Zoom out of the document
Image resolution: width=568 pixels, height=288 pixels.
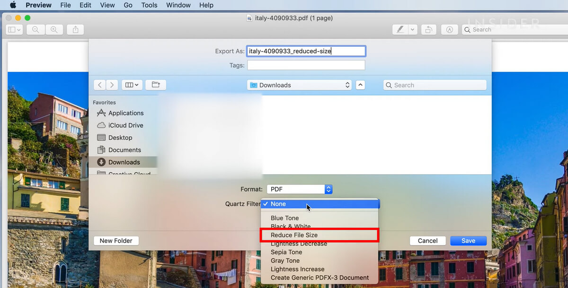(35, 29)
